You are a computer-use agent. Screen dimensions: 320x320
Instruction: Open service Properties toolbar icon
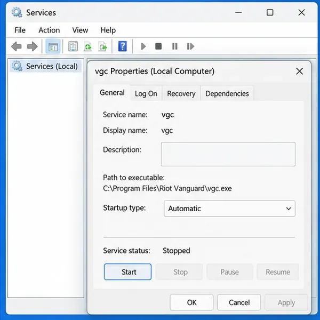point(73,46)
